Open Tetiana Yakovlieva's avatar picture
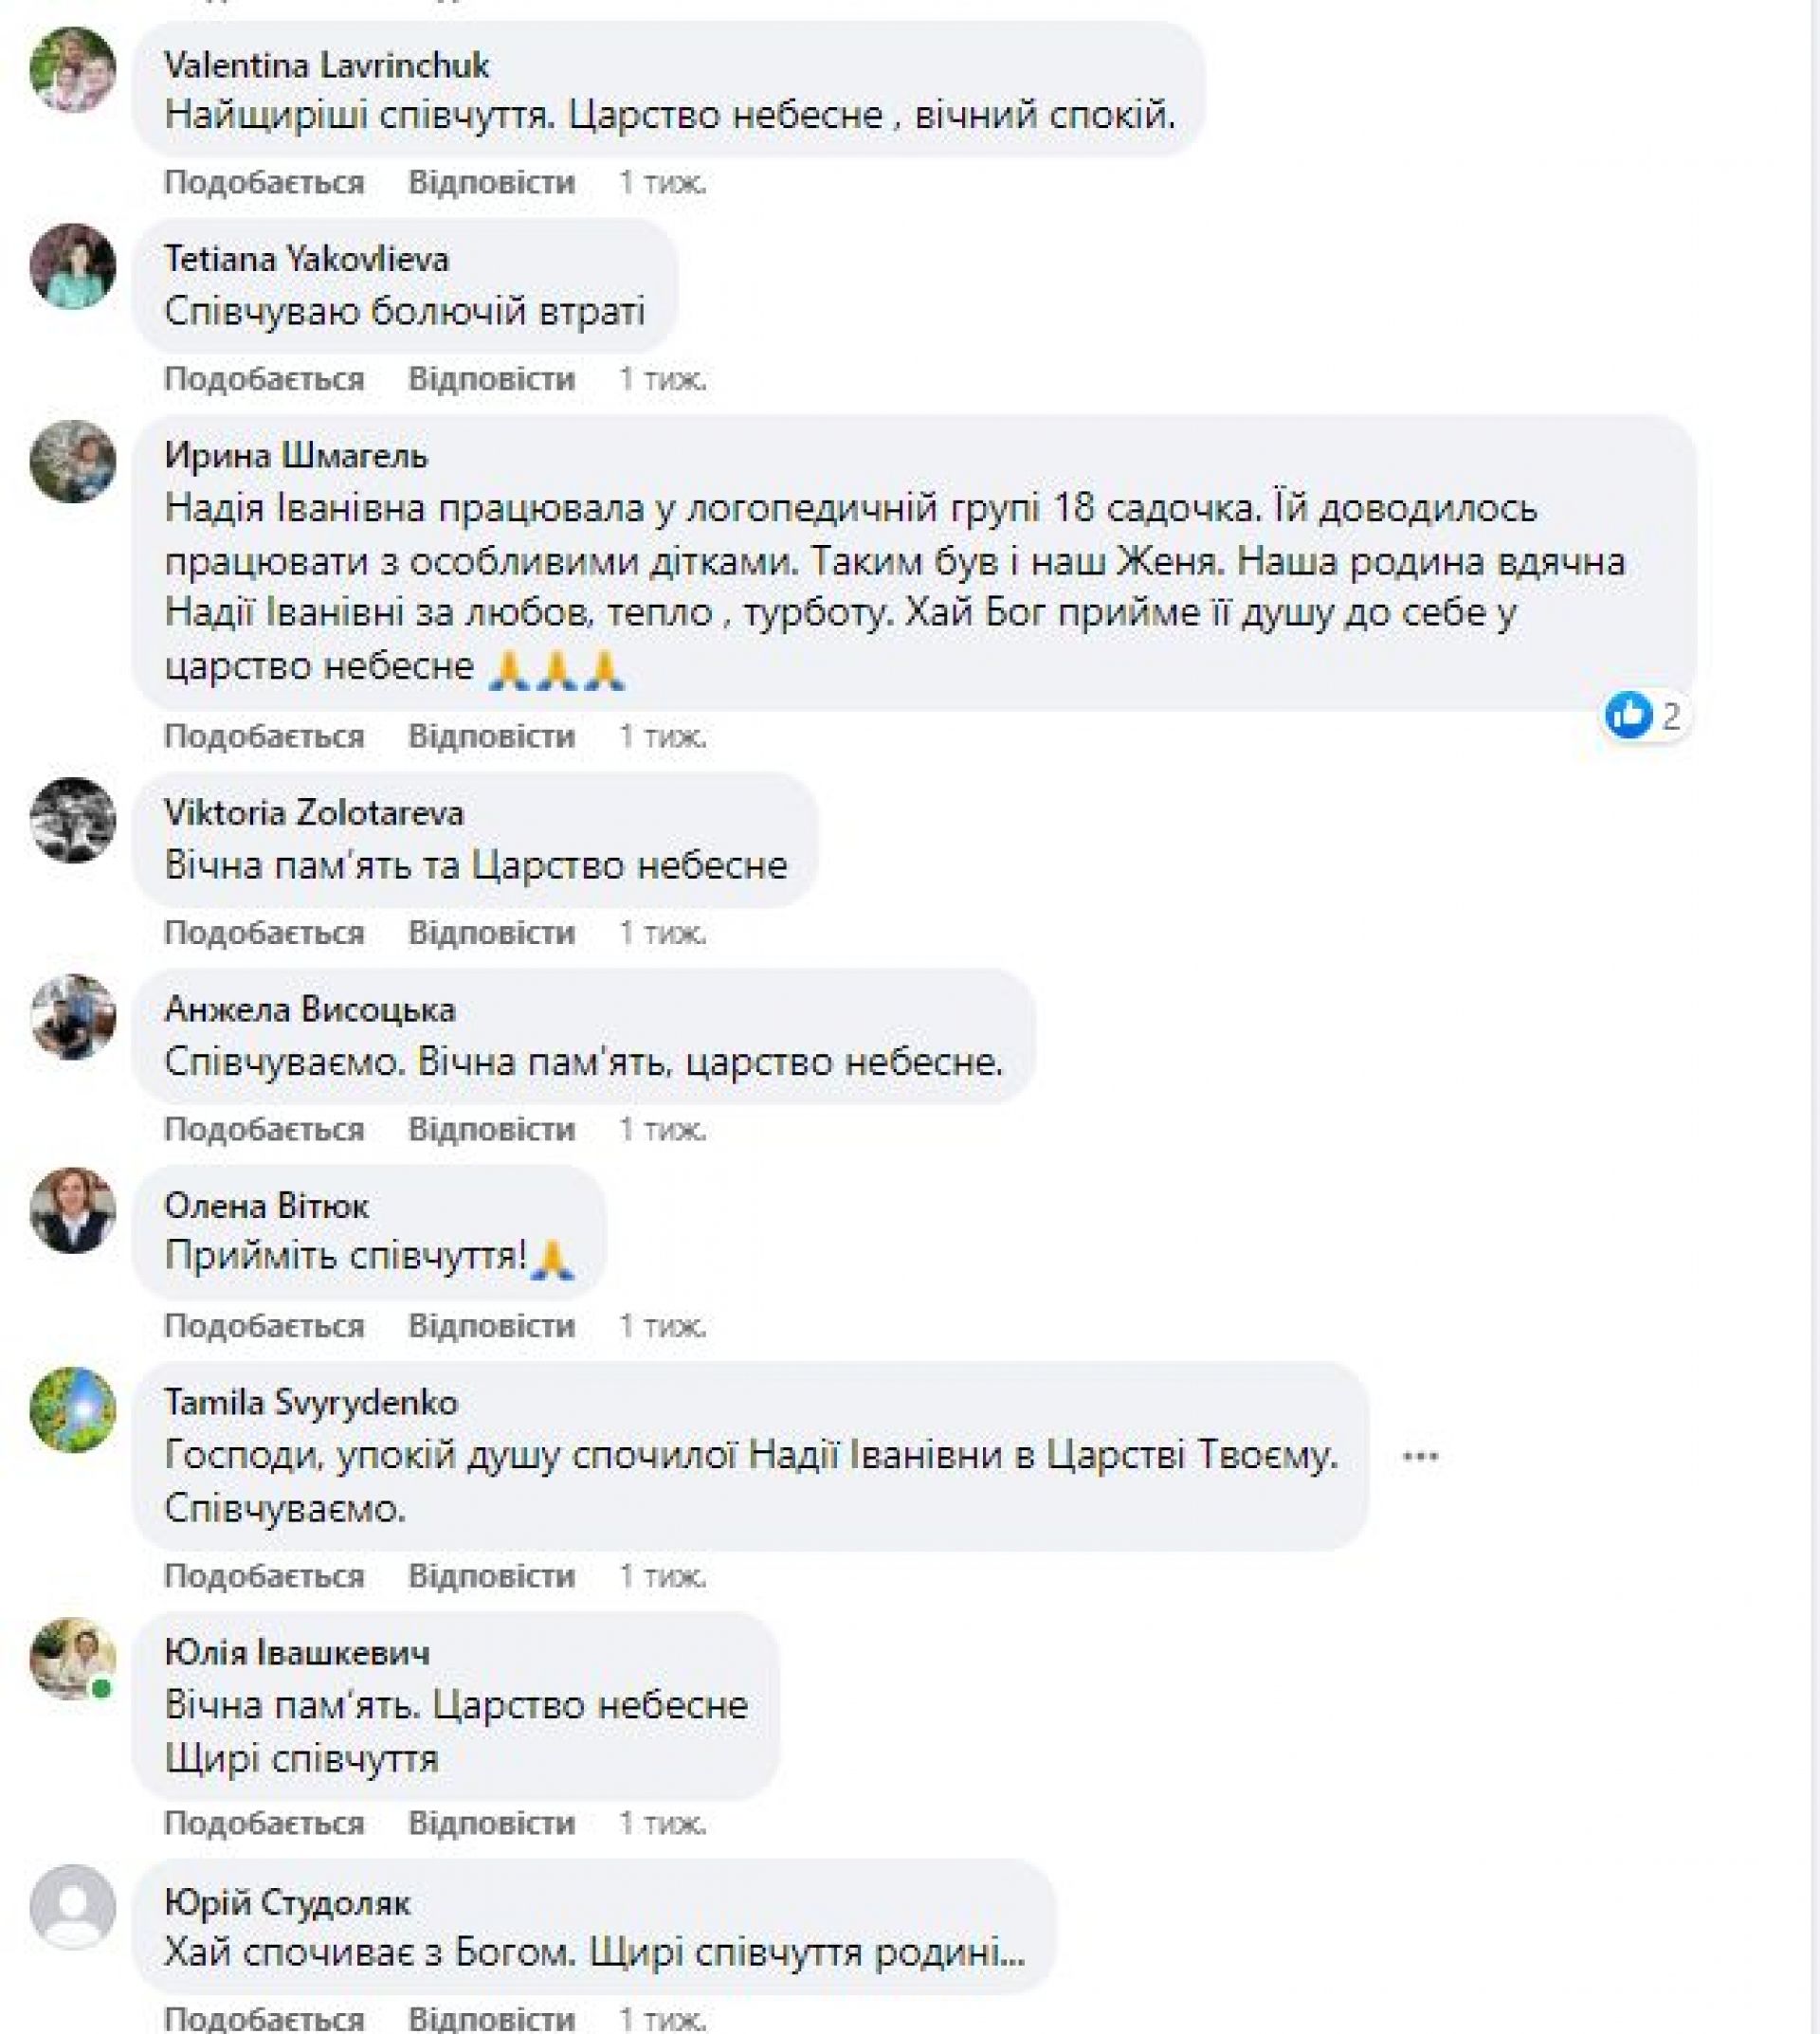Screen dimensions: 1820x2034 tap(73, 266)
